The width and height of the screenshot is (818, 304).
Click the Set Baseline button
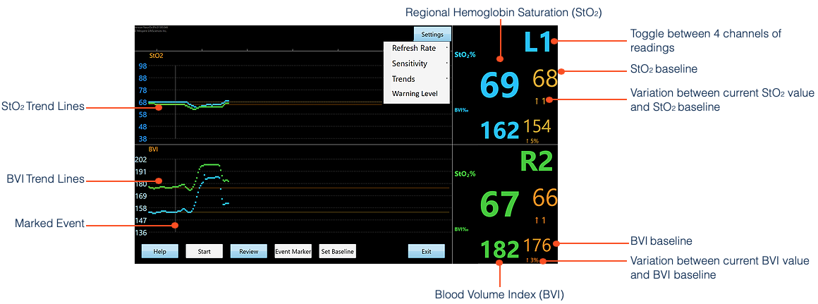click(x=337, y=251)
